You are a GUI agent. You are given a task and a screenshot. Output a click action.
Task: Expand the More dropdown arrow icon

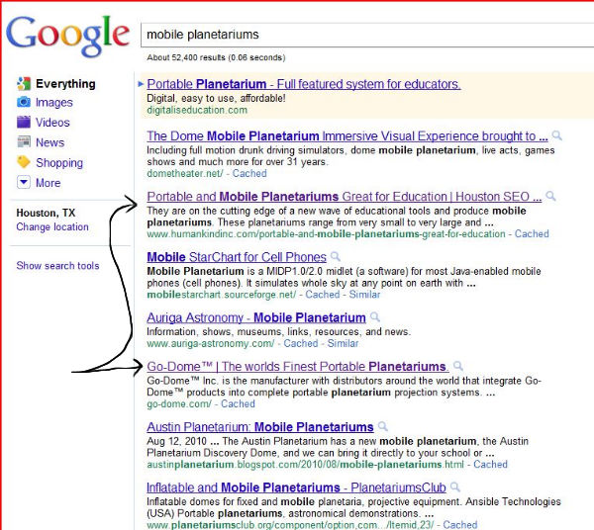pos(24,182)
